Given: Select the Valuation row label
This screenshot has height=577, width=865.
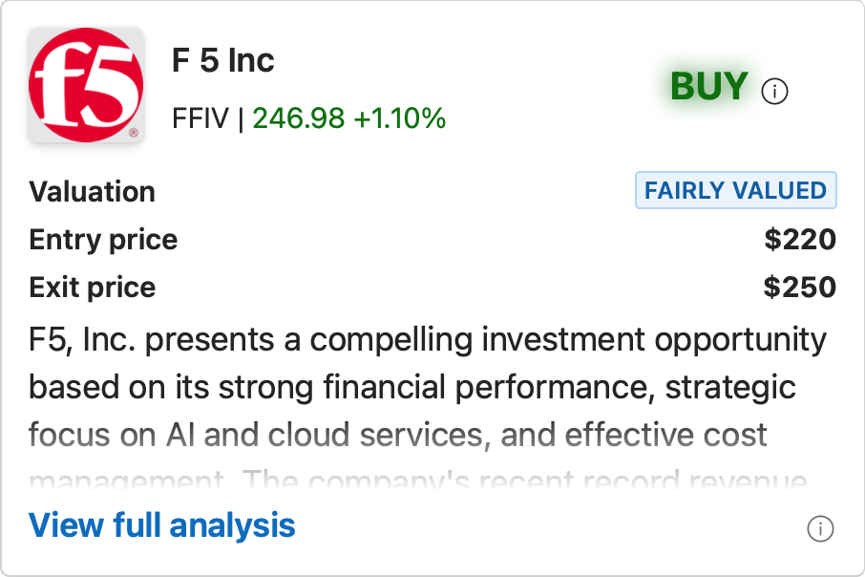Looking at the screenshot, I should (x=92, y=192).
